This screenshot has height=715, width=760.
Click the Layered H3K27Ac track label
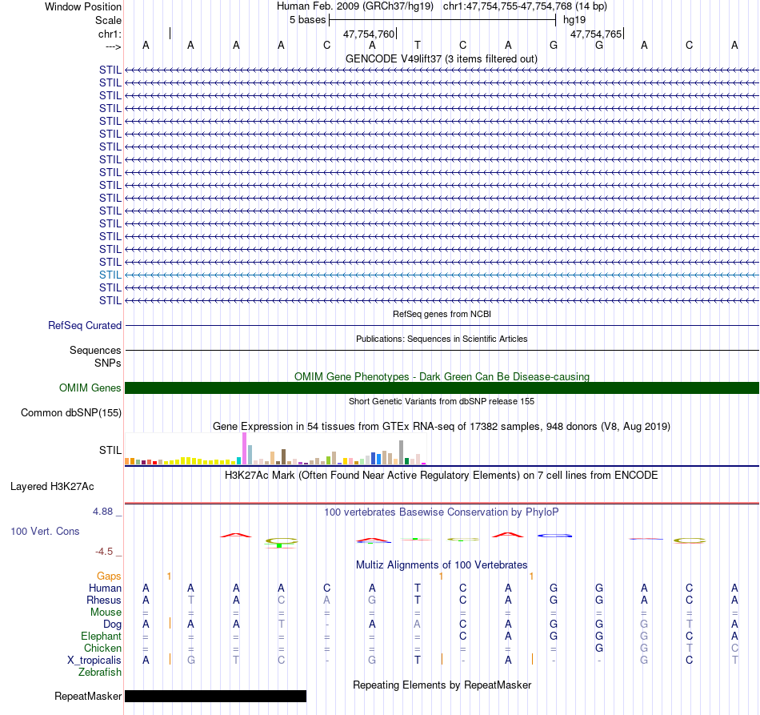pos(52,486)
